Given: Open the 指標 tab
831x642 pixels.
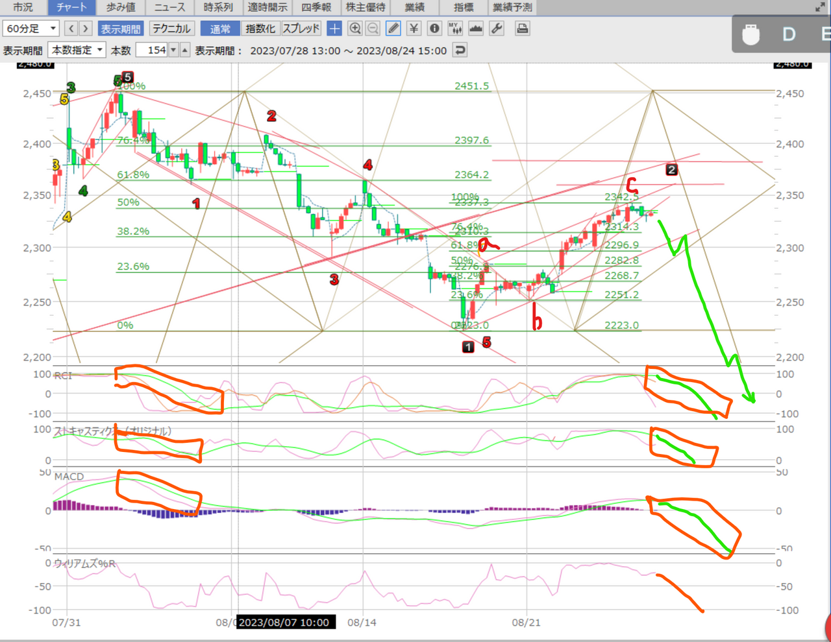Looking at the screenshot, I should pyautogui.click(x=464, y=7).
